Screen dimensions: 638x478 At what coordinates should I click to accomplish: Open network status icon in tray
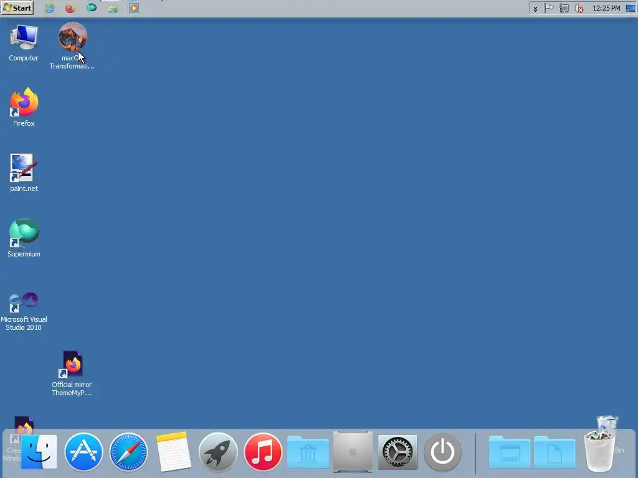(x=563, y=8)
